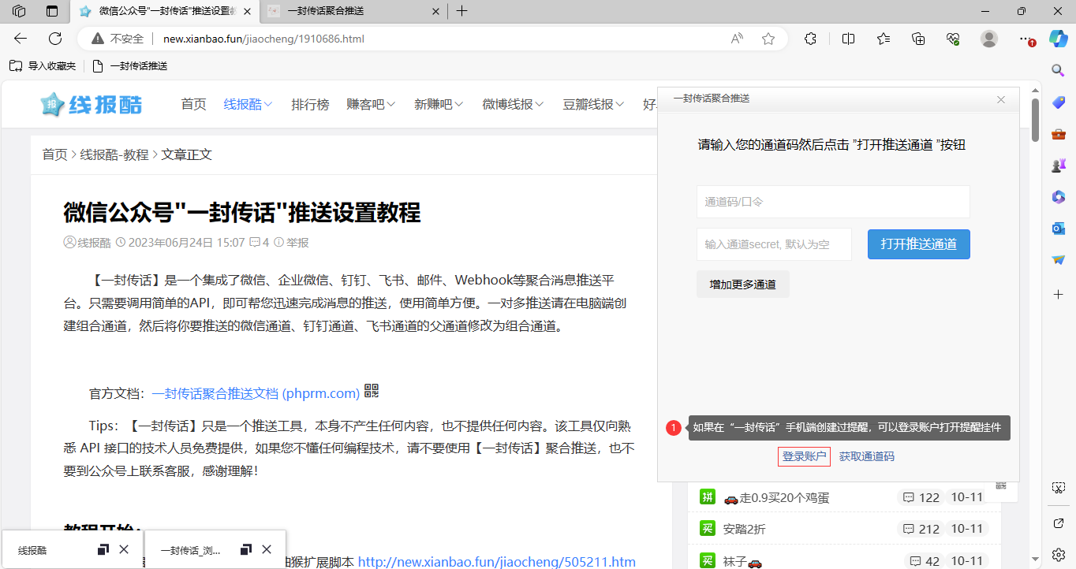
Task: Open the Favorites list icon
Action: tap(884, 39)
